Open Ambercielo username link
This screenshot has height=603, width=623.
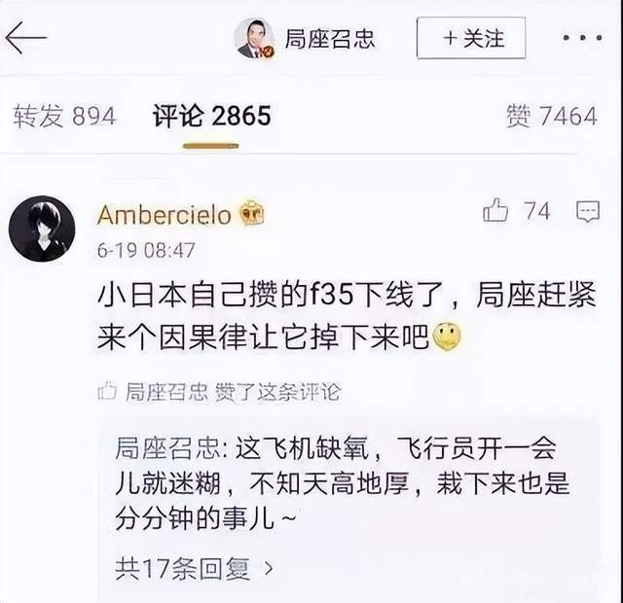[165, 215]
